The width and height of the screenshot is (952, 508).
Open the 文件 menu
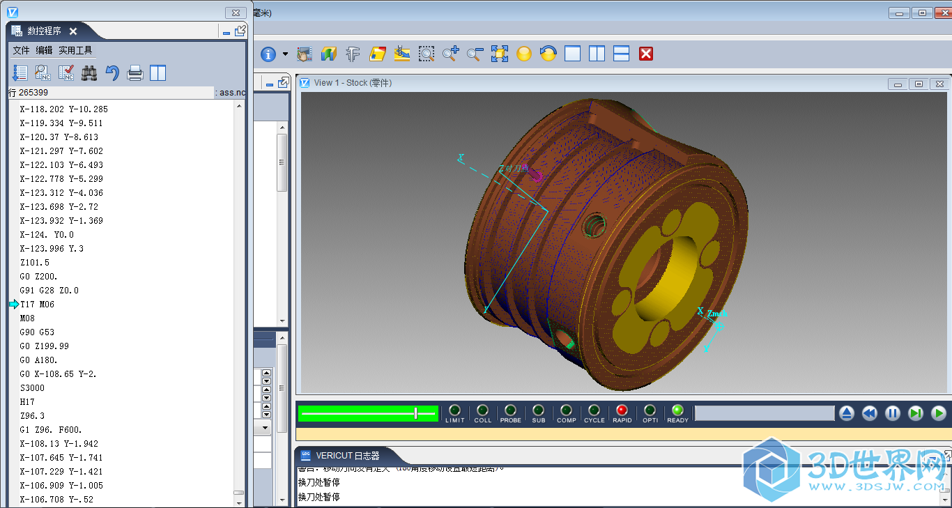click(21, 50)
